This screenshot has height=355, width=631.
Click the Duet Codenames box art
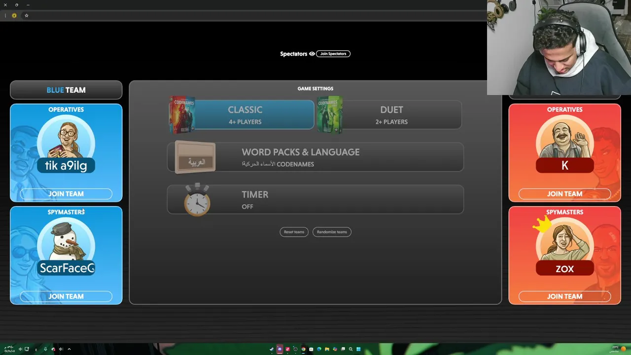pos(330,114)
